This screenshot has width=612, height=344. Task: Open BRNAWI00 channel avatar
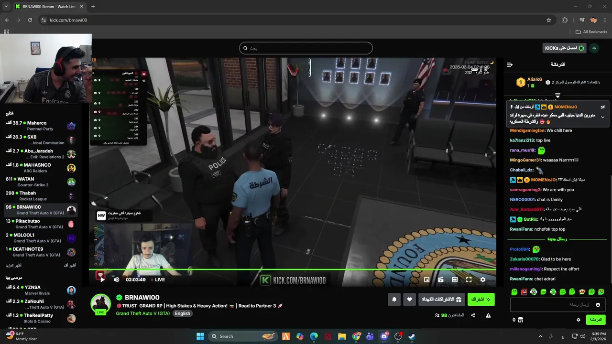[x=101, y=304]
